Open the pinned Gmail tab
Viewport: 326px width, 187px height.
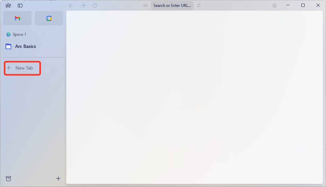17,18
